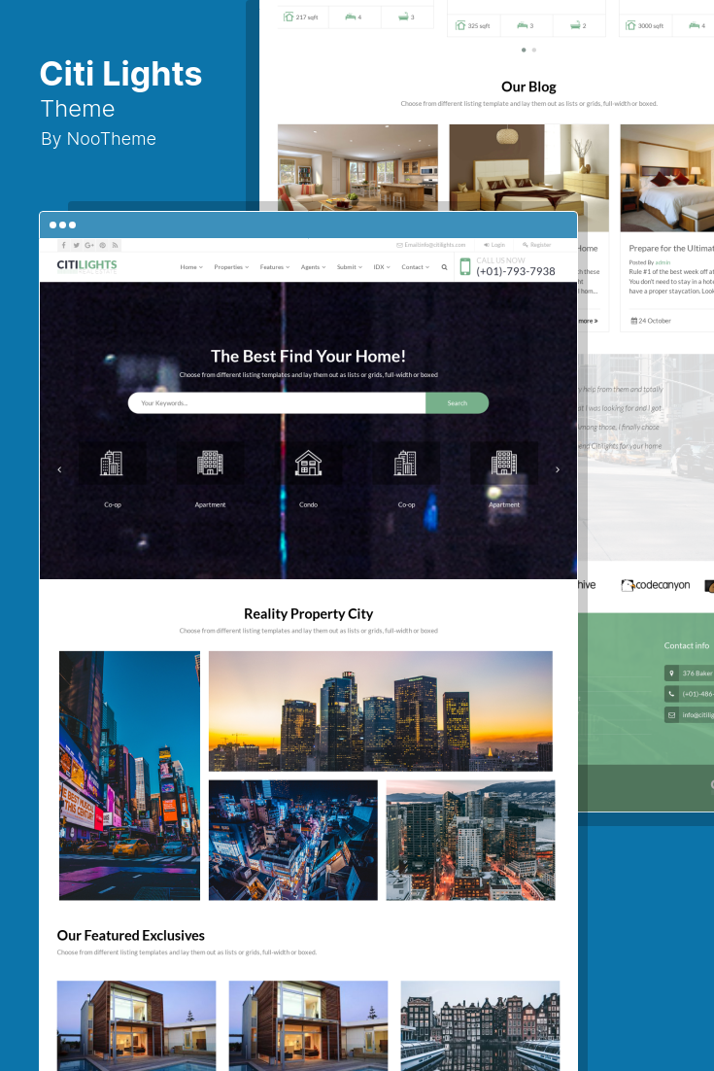Click the Login link in top bar
714x1071 pixels.
(x=494, y=245)
